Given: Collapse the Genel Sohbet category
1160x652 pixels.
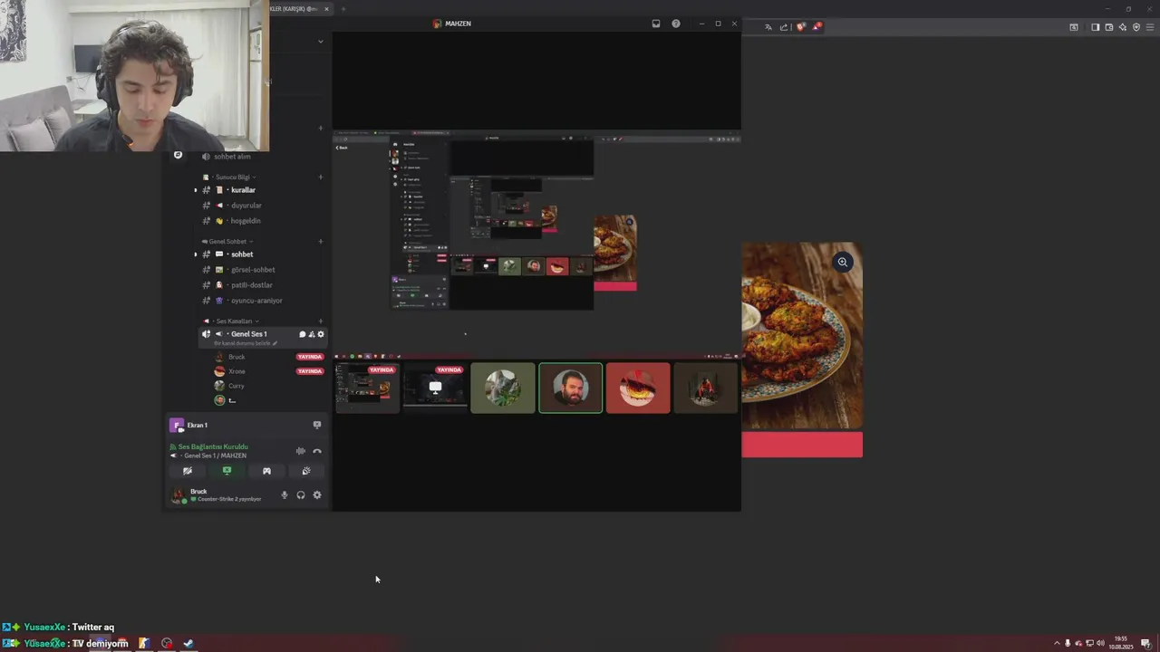Looking at the screenshot, I should click(228, 242).
